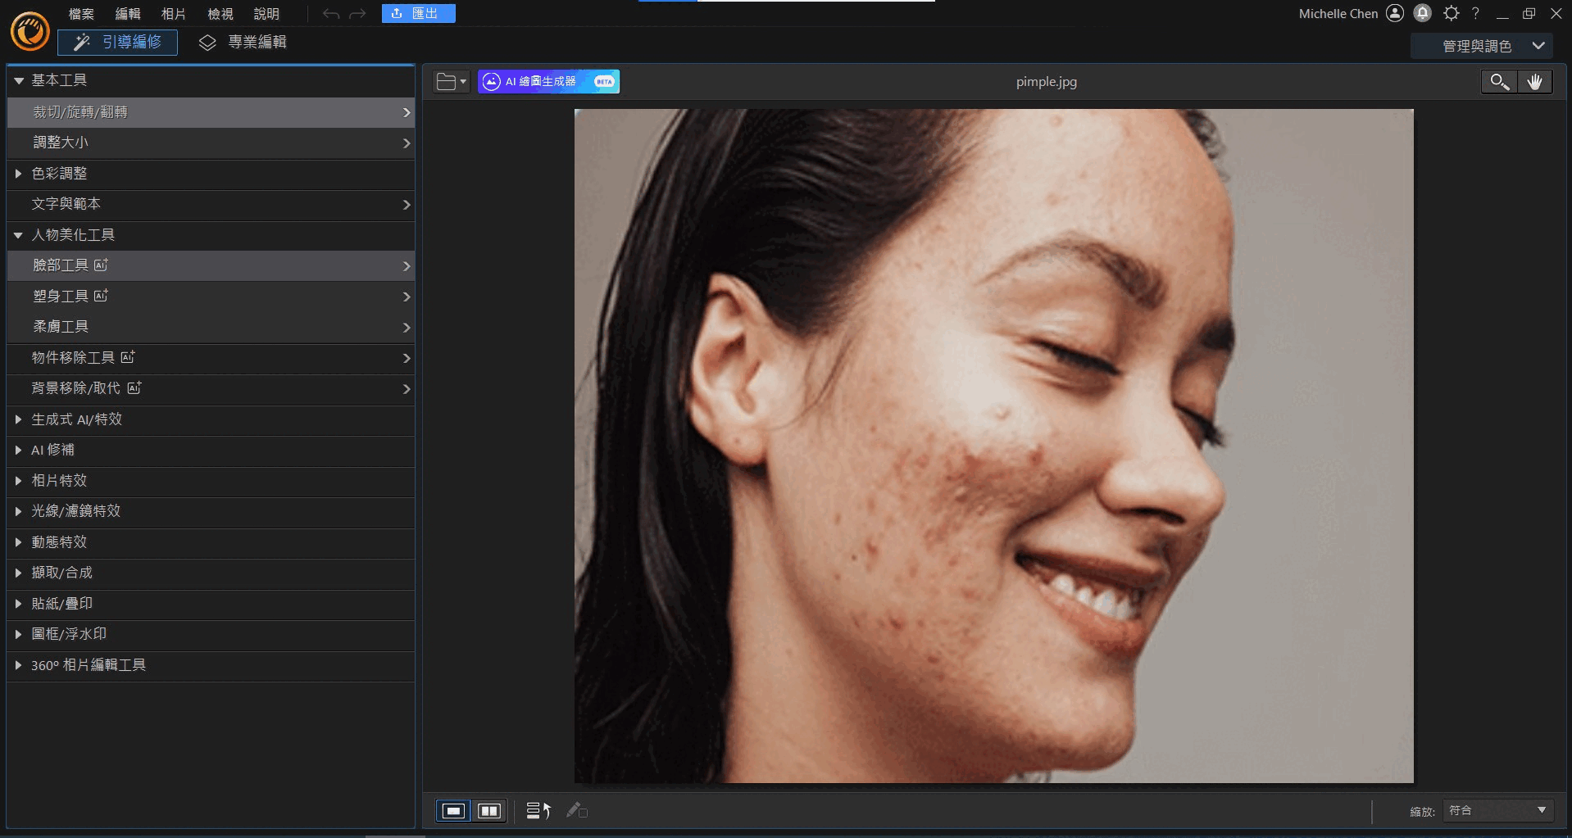
Task: Open the 檔案 menu
Action: click(x=80, y=14)
